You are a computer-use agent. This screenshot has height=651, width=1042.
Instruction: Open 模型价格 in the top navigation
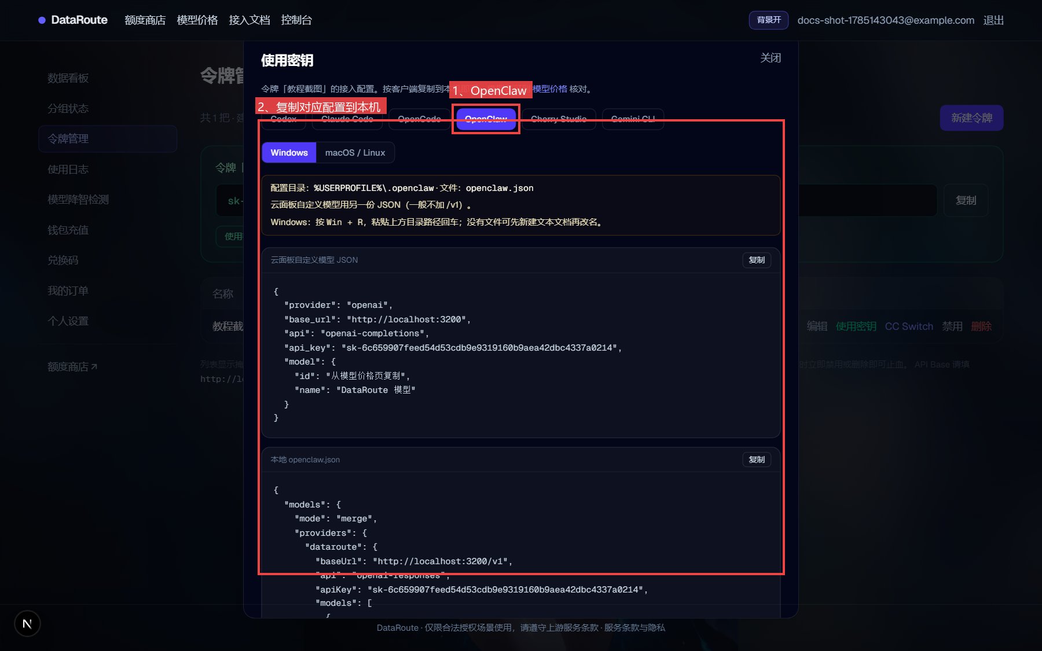coord(197,20)
